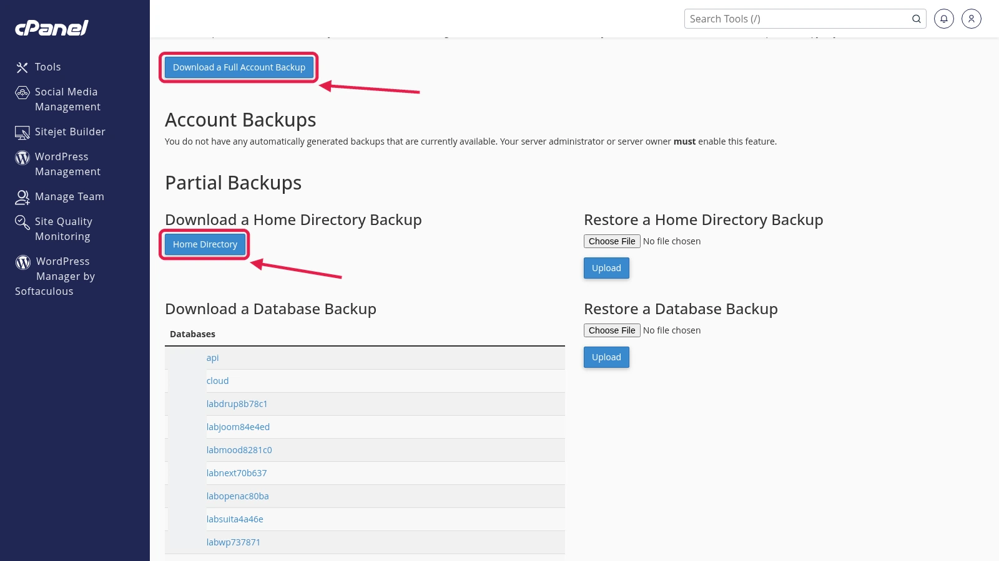999x561 pixels.
Task: Download the labdrup8b78c1 database
Action: (237, 404)
